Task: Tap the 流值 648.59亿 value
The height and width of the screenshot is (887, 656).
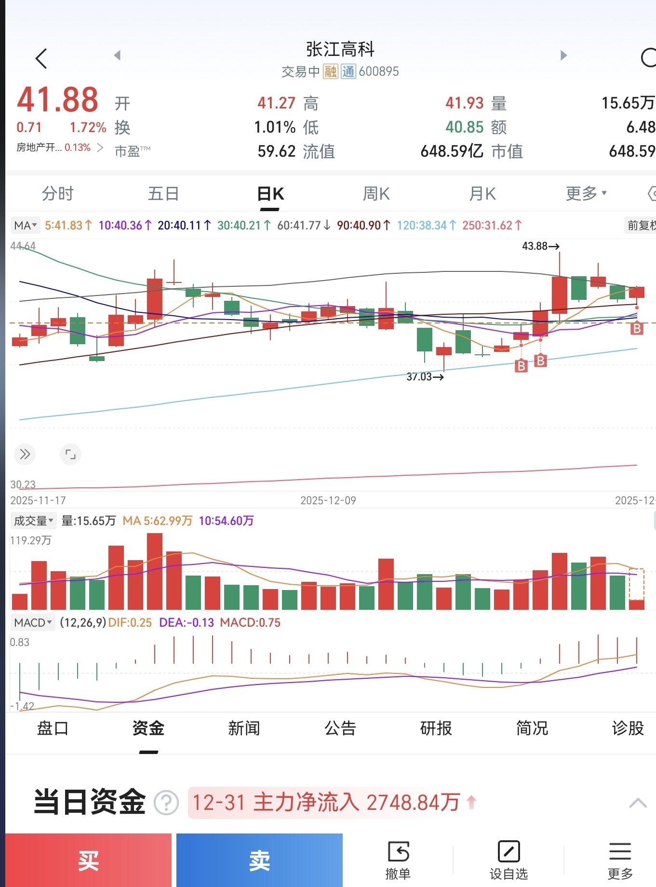Action: coord(452,151)
